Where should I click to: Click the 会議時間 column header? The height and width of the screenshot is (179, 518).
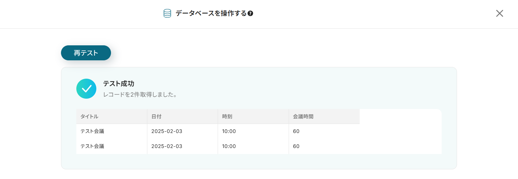(x=303, y=117)
